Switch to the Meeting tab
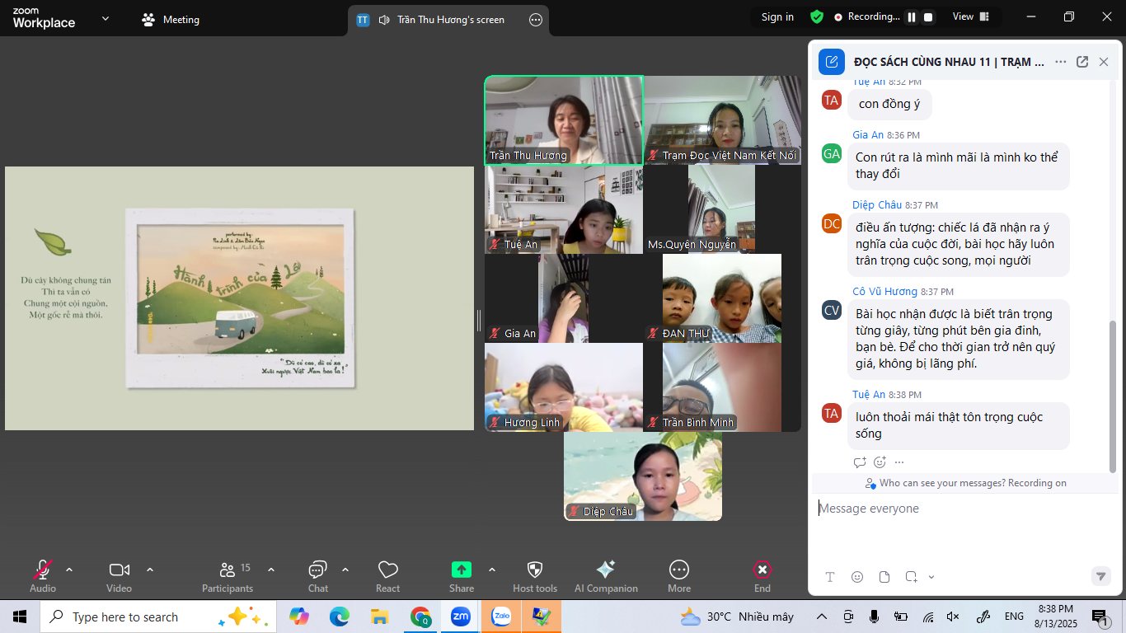Viewport: 1126px width, 633px height. point(171,20)
